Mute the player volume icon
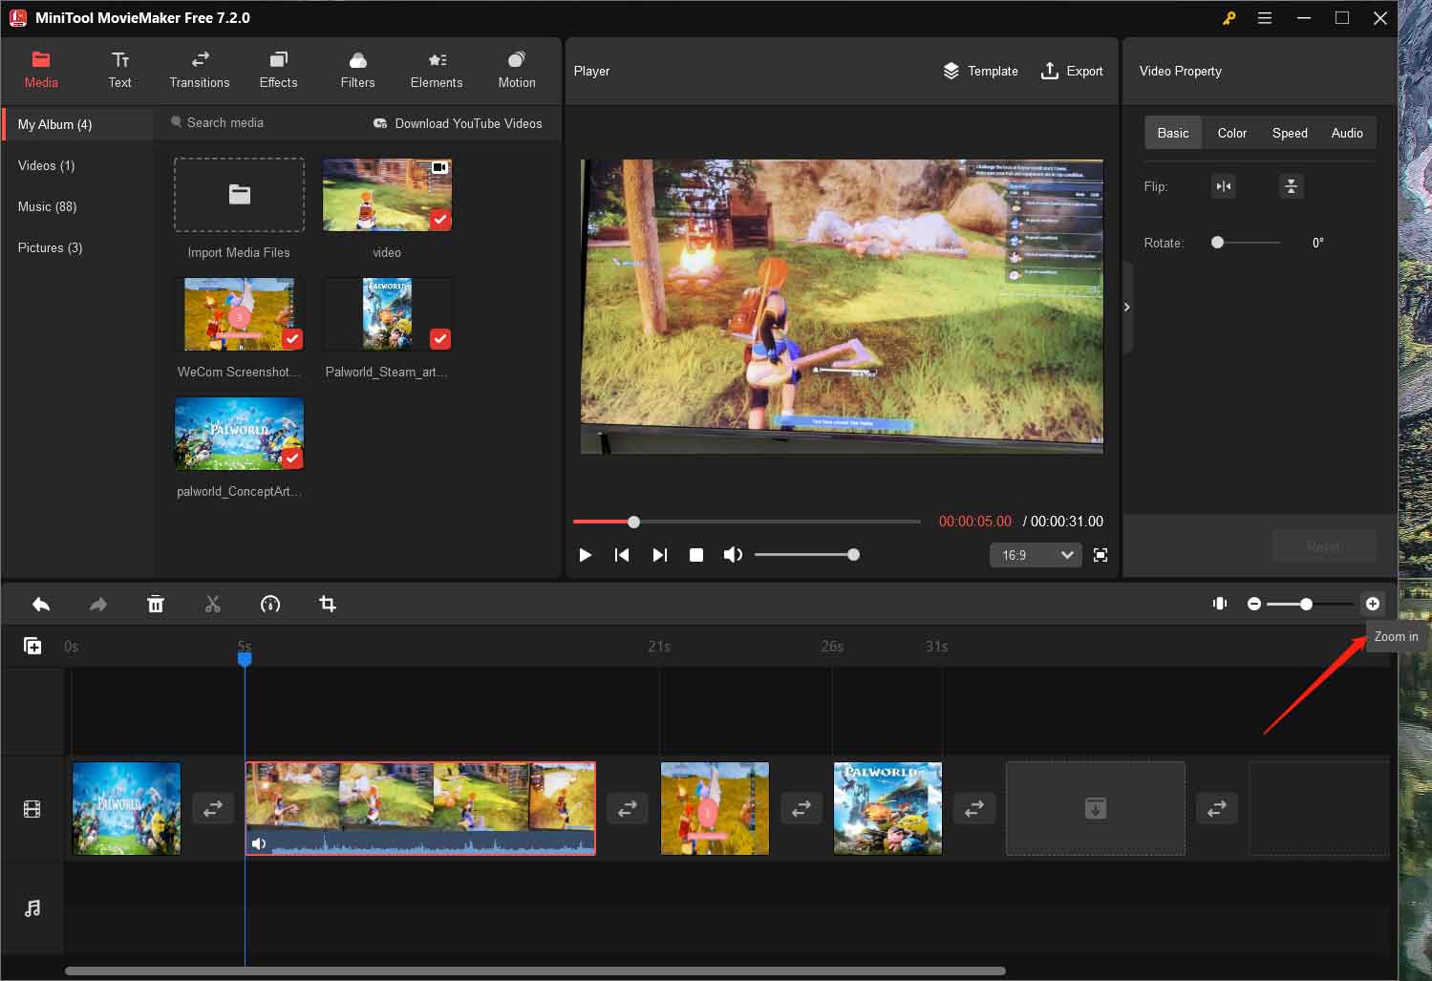 733,555
